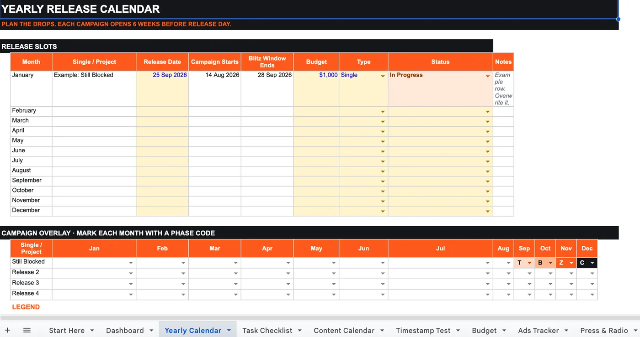
Task: Open February Status dropdown arrow
Action: pyautogui.click(x=488, y=112)
